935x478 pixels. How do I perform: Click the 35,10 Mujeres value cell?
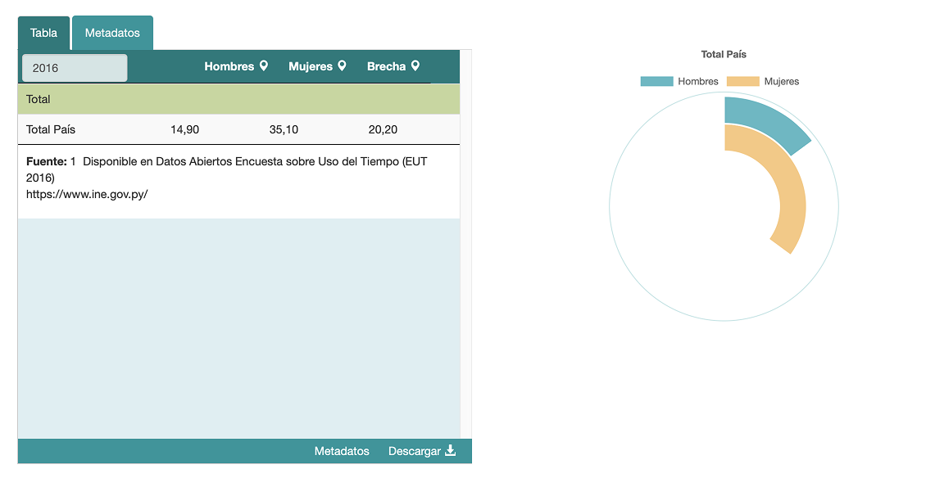(x=284, y=129)
